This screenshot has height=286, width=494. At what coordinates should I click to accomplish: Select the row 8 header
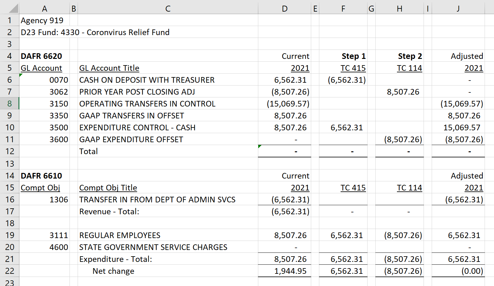tap(9, 104)
